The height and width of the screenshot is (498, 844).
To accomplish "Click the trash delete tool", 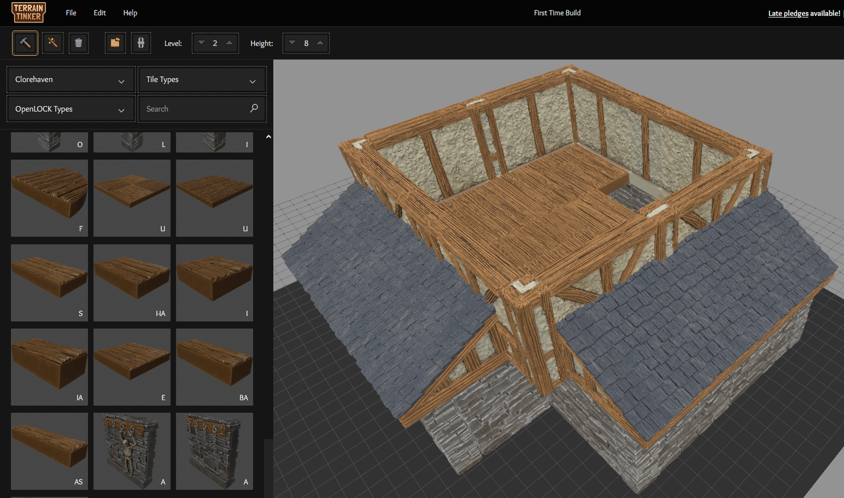I will [78, 43].
